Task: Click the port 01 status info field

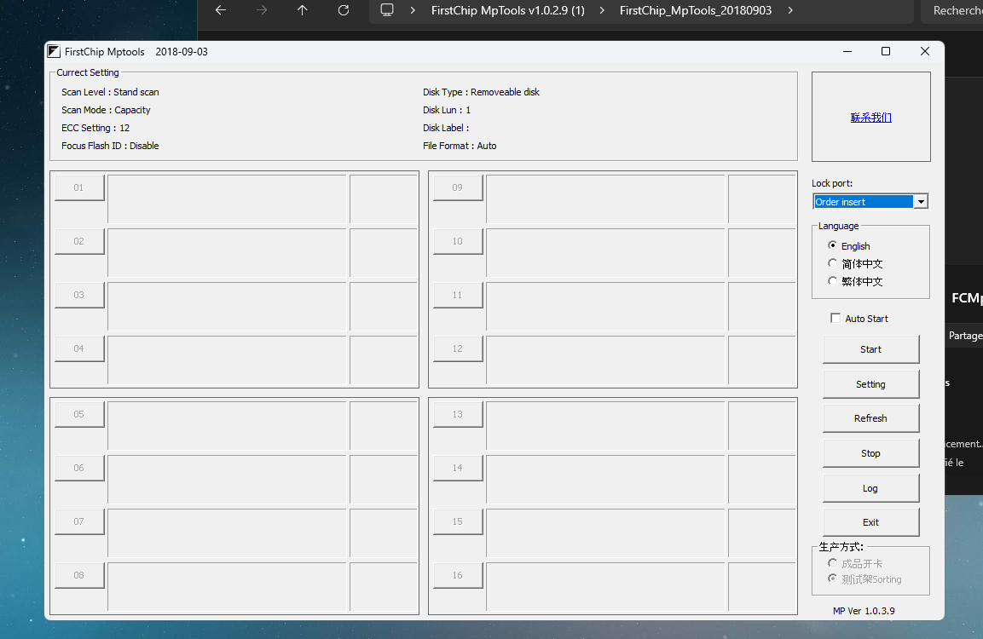Action: tap(227, 199)
